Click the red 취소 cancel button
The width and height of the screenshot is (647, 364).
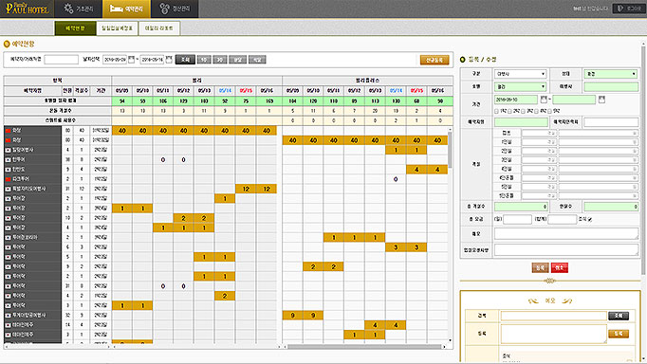[560, 268]
